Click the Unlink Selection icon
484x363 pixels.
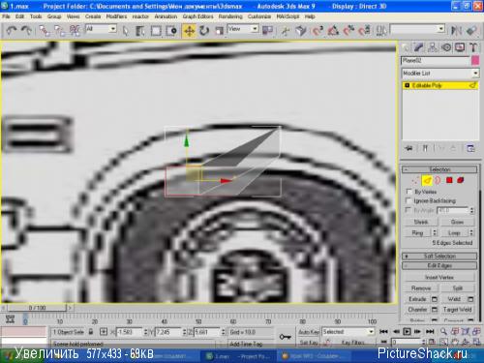pos(59,31)
